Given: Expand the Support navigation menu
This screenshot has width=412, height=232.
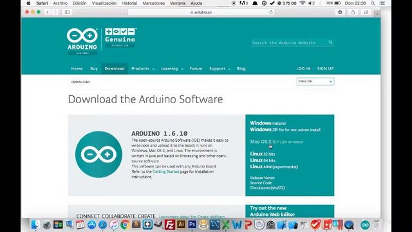Looking at the screenshot, I should (220, 69).
